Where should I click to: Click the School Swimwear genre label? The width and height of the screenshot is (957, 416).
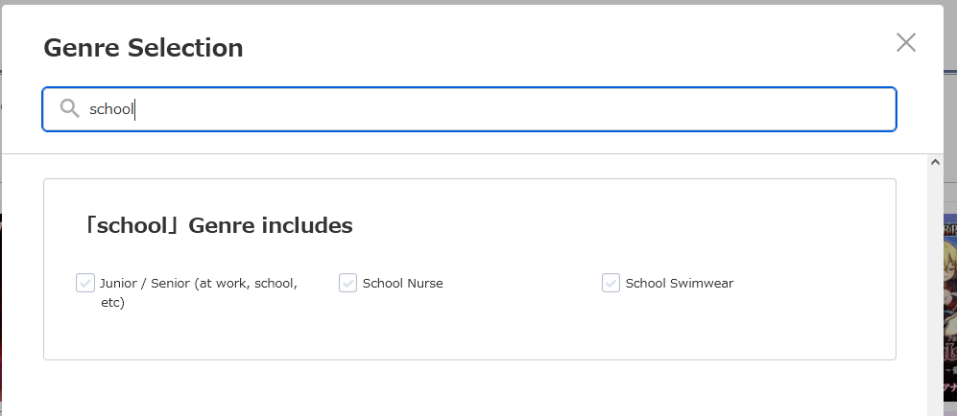[679, 284]
